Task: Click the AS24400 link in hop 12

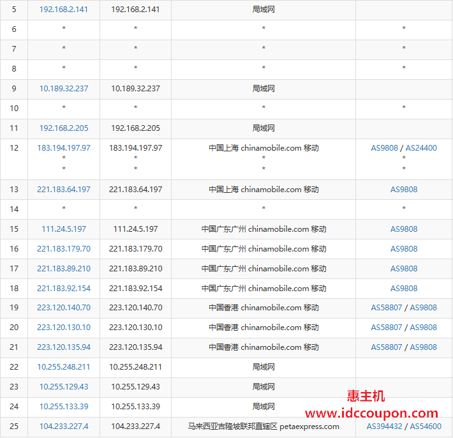Action: (x=421, y=148)
